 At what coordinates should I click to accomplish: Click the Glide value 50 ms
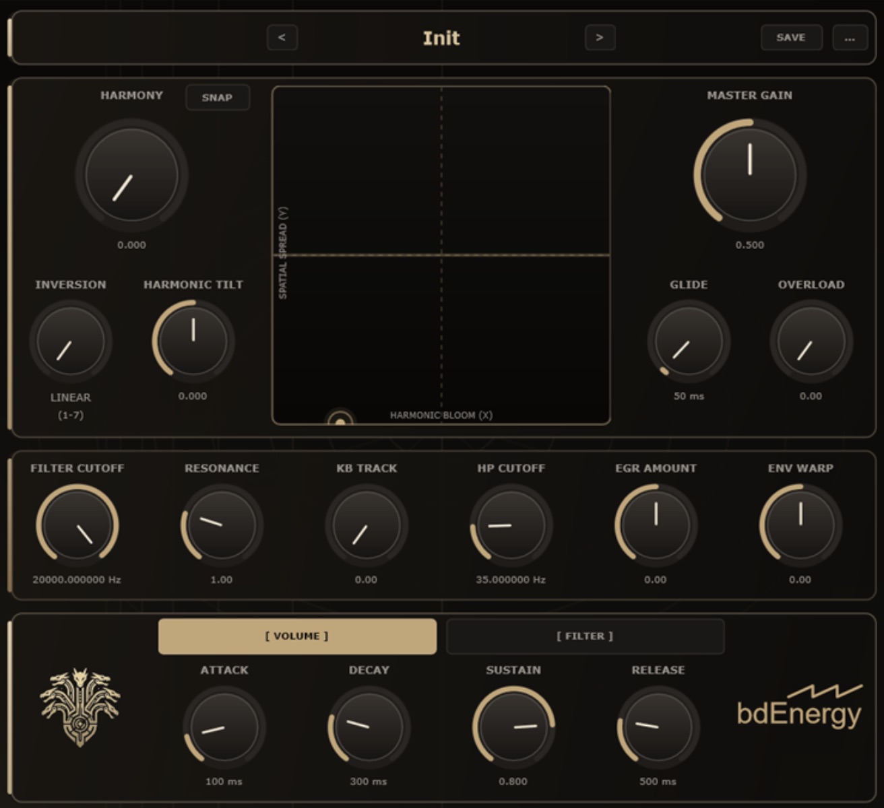(x=689, y=396)
